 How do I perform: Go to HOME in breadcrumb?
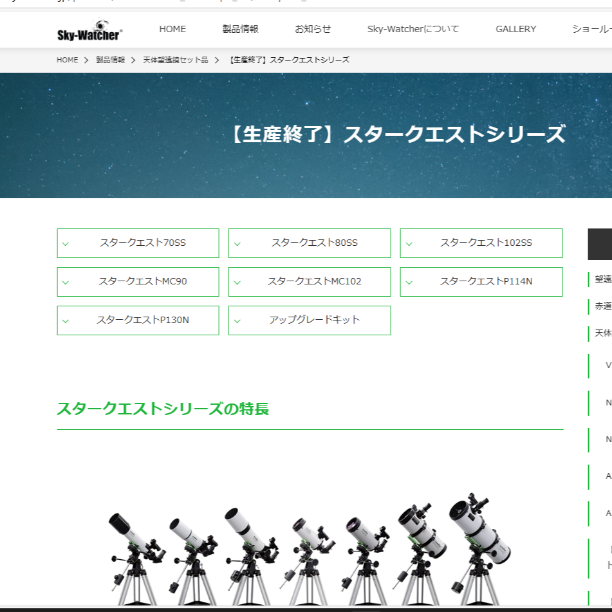(x=67, y=60)
